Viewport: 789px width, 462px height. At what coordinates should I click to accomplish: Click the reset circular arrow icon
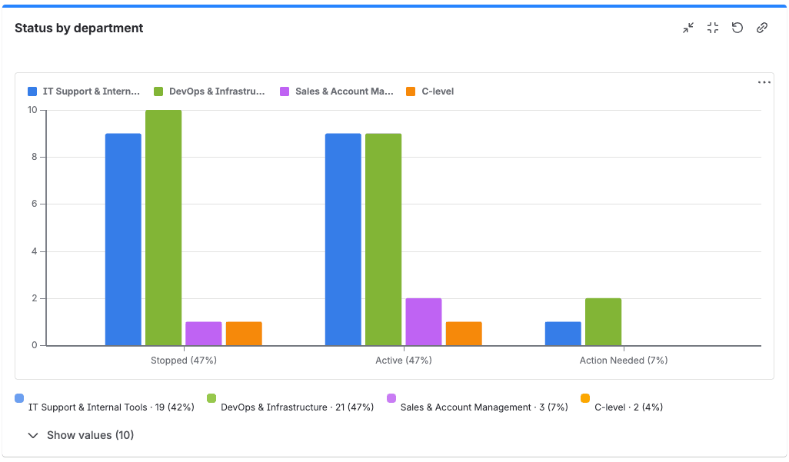tap(737, 28)
